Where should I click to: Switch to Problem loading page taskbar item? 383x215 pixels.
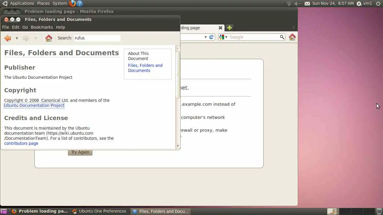(x=40, y=211)
